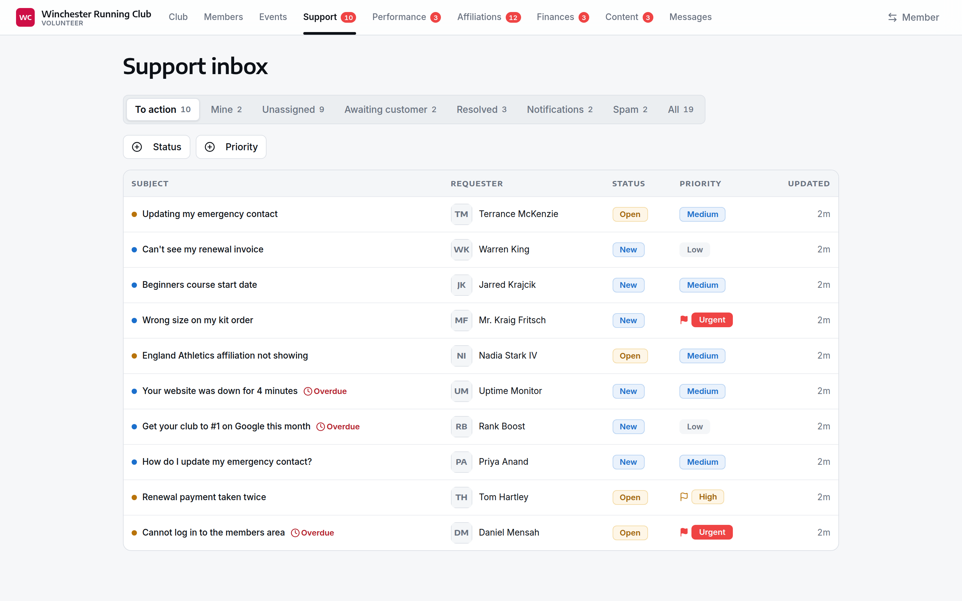Click the JK avatar for Jarred Krajcik
The image size is (962, 601).
[x=461, y=285]
